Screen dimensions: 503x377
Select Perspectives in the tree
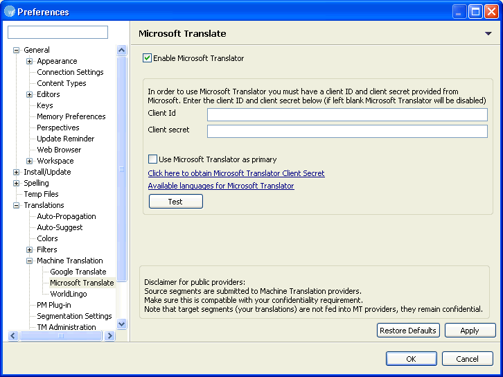pos(58,128)
